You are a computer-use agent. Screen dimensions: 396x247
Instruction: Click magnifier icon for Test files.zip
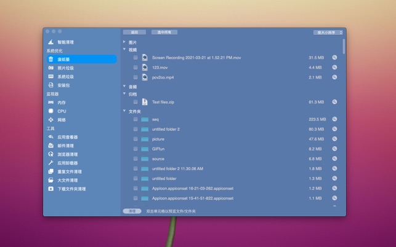pyautogui.click(x=334, y=102)
